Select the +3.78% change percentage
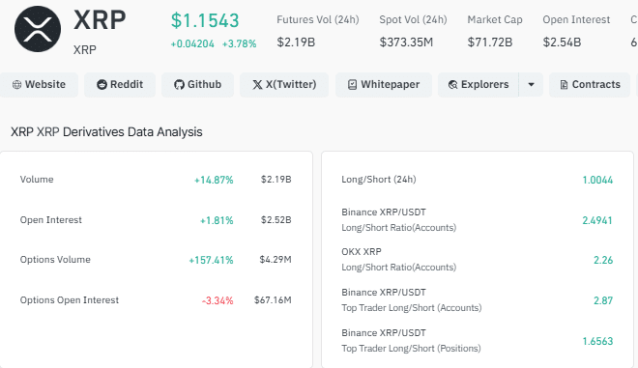The height and width of the screenshot is (368, 638). (240, 43)
